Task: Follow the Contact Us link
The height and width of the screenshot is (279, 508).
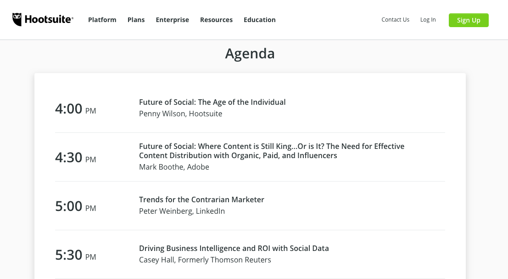Action: pyautogui.click(x=395, y=20)
